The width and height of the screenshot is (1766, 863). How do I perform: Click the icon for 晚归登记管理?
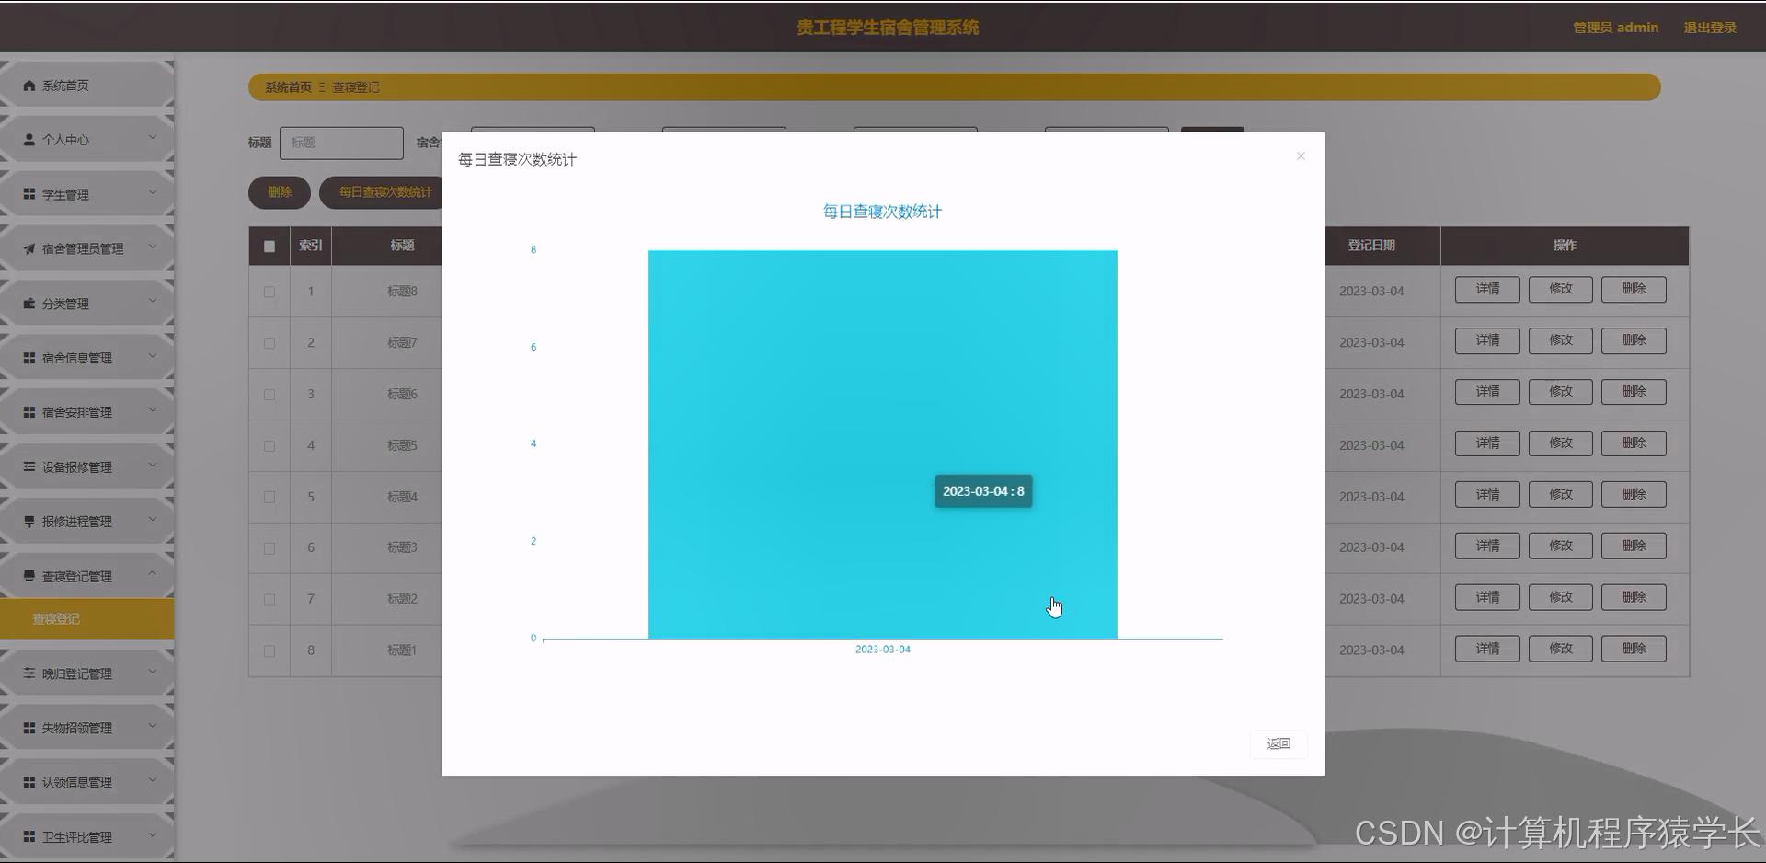click(29, 673)
